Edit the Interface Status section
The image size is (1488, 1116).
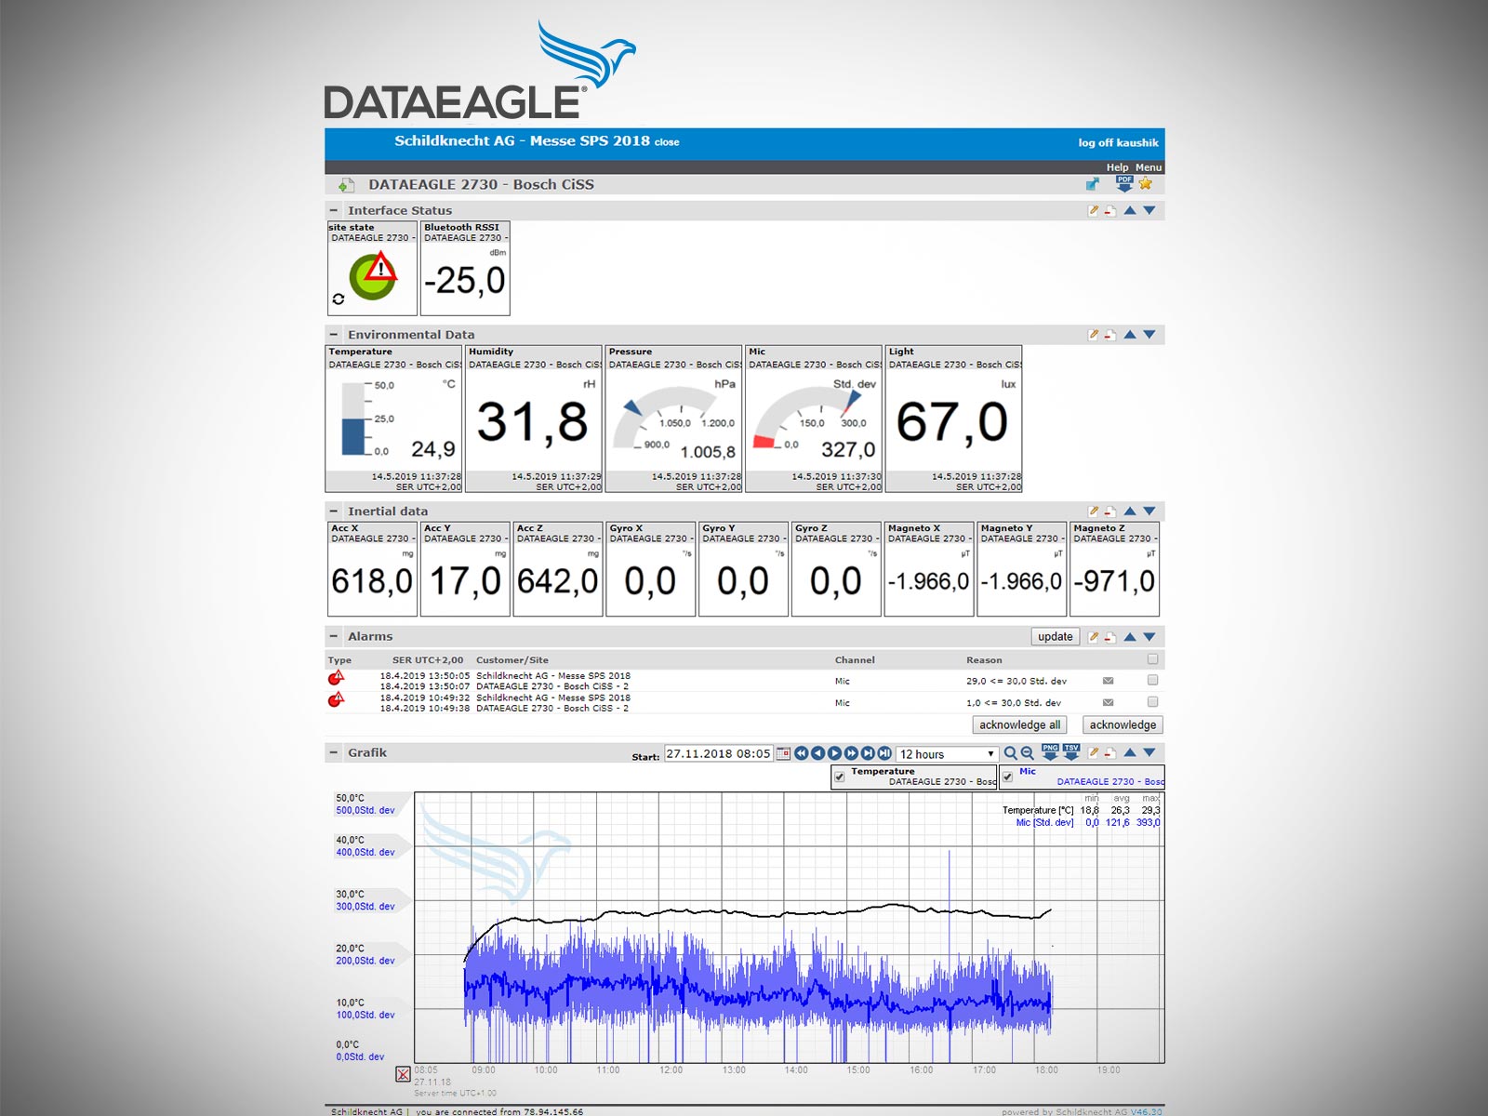click(1094, 210)
